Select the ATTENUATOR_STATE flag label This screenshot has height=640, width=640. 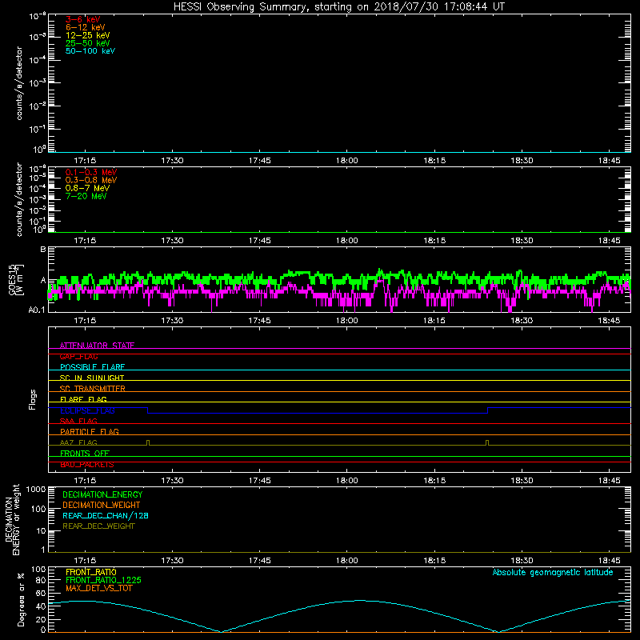pyautogui.click(x=97, y=346)
